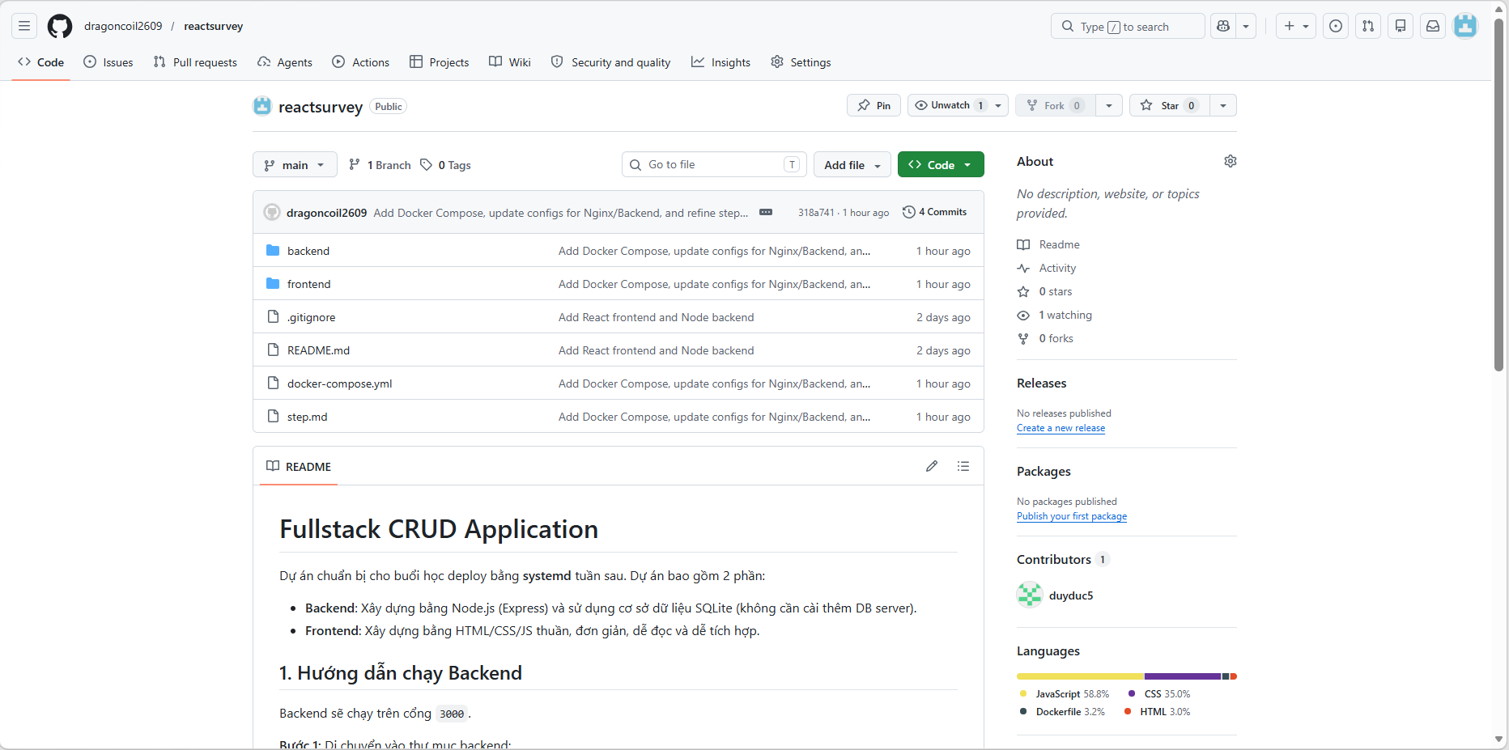
Task: Click the .gitignore file icon
Action: [273, 317]
